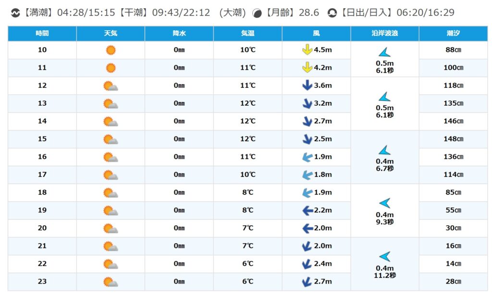Click the sunny weather icon at hour 10

tap(111, 50)
